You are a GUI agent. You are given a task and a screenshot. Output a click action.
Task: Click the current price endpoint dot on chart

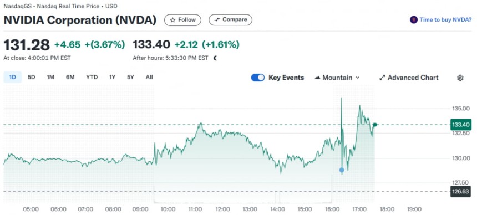[375, 125]
